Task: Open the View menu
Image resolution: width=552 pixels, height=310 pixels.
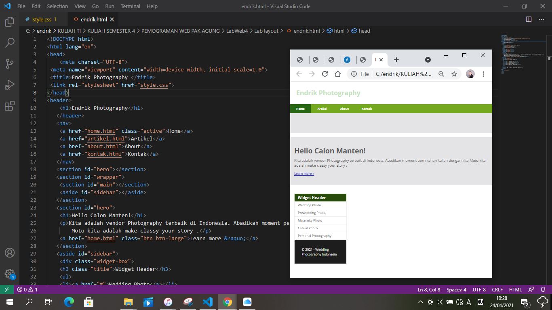Action: [x=80, y=6]
